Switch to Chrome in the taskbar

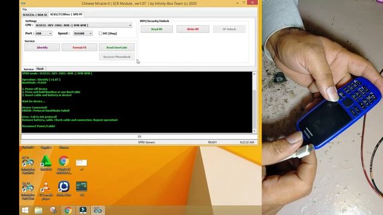pos(68,210)
